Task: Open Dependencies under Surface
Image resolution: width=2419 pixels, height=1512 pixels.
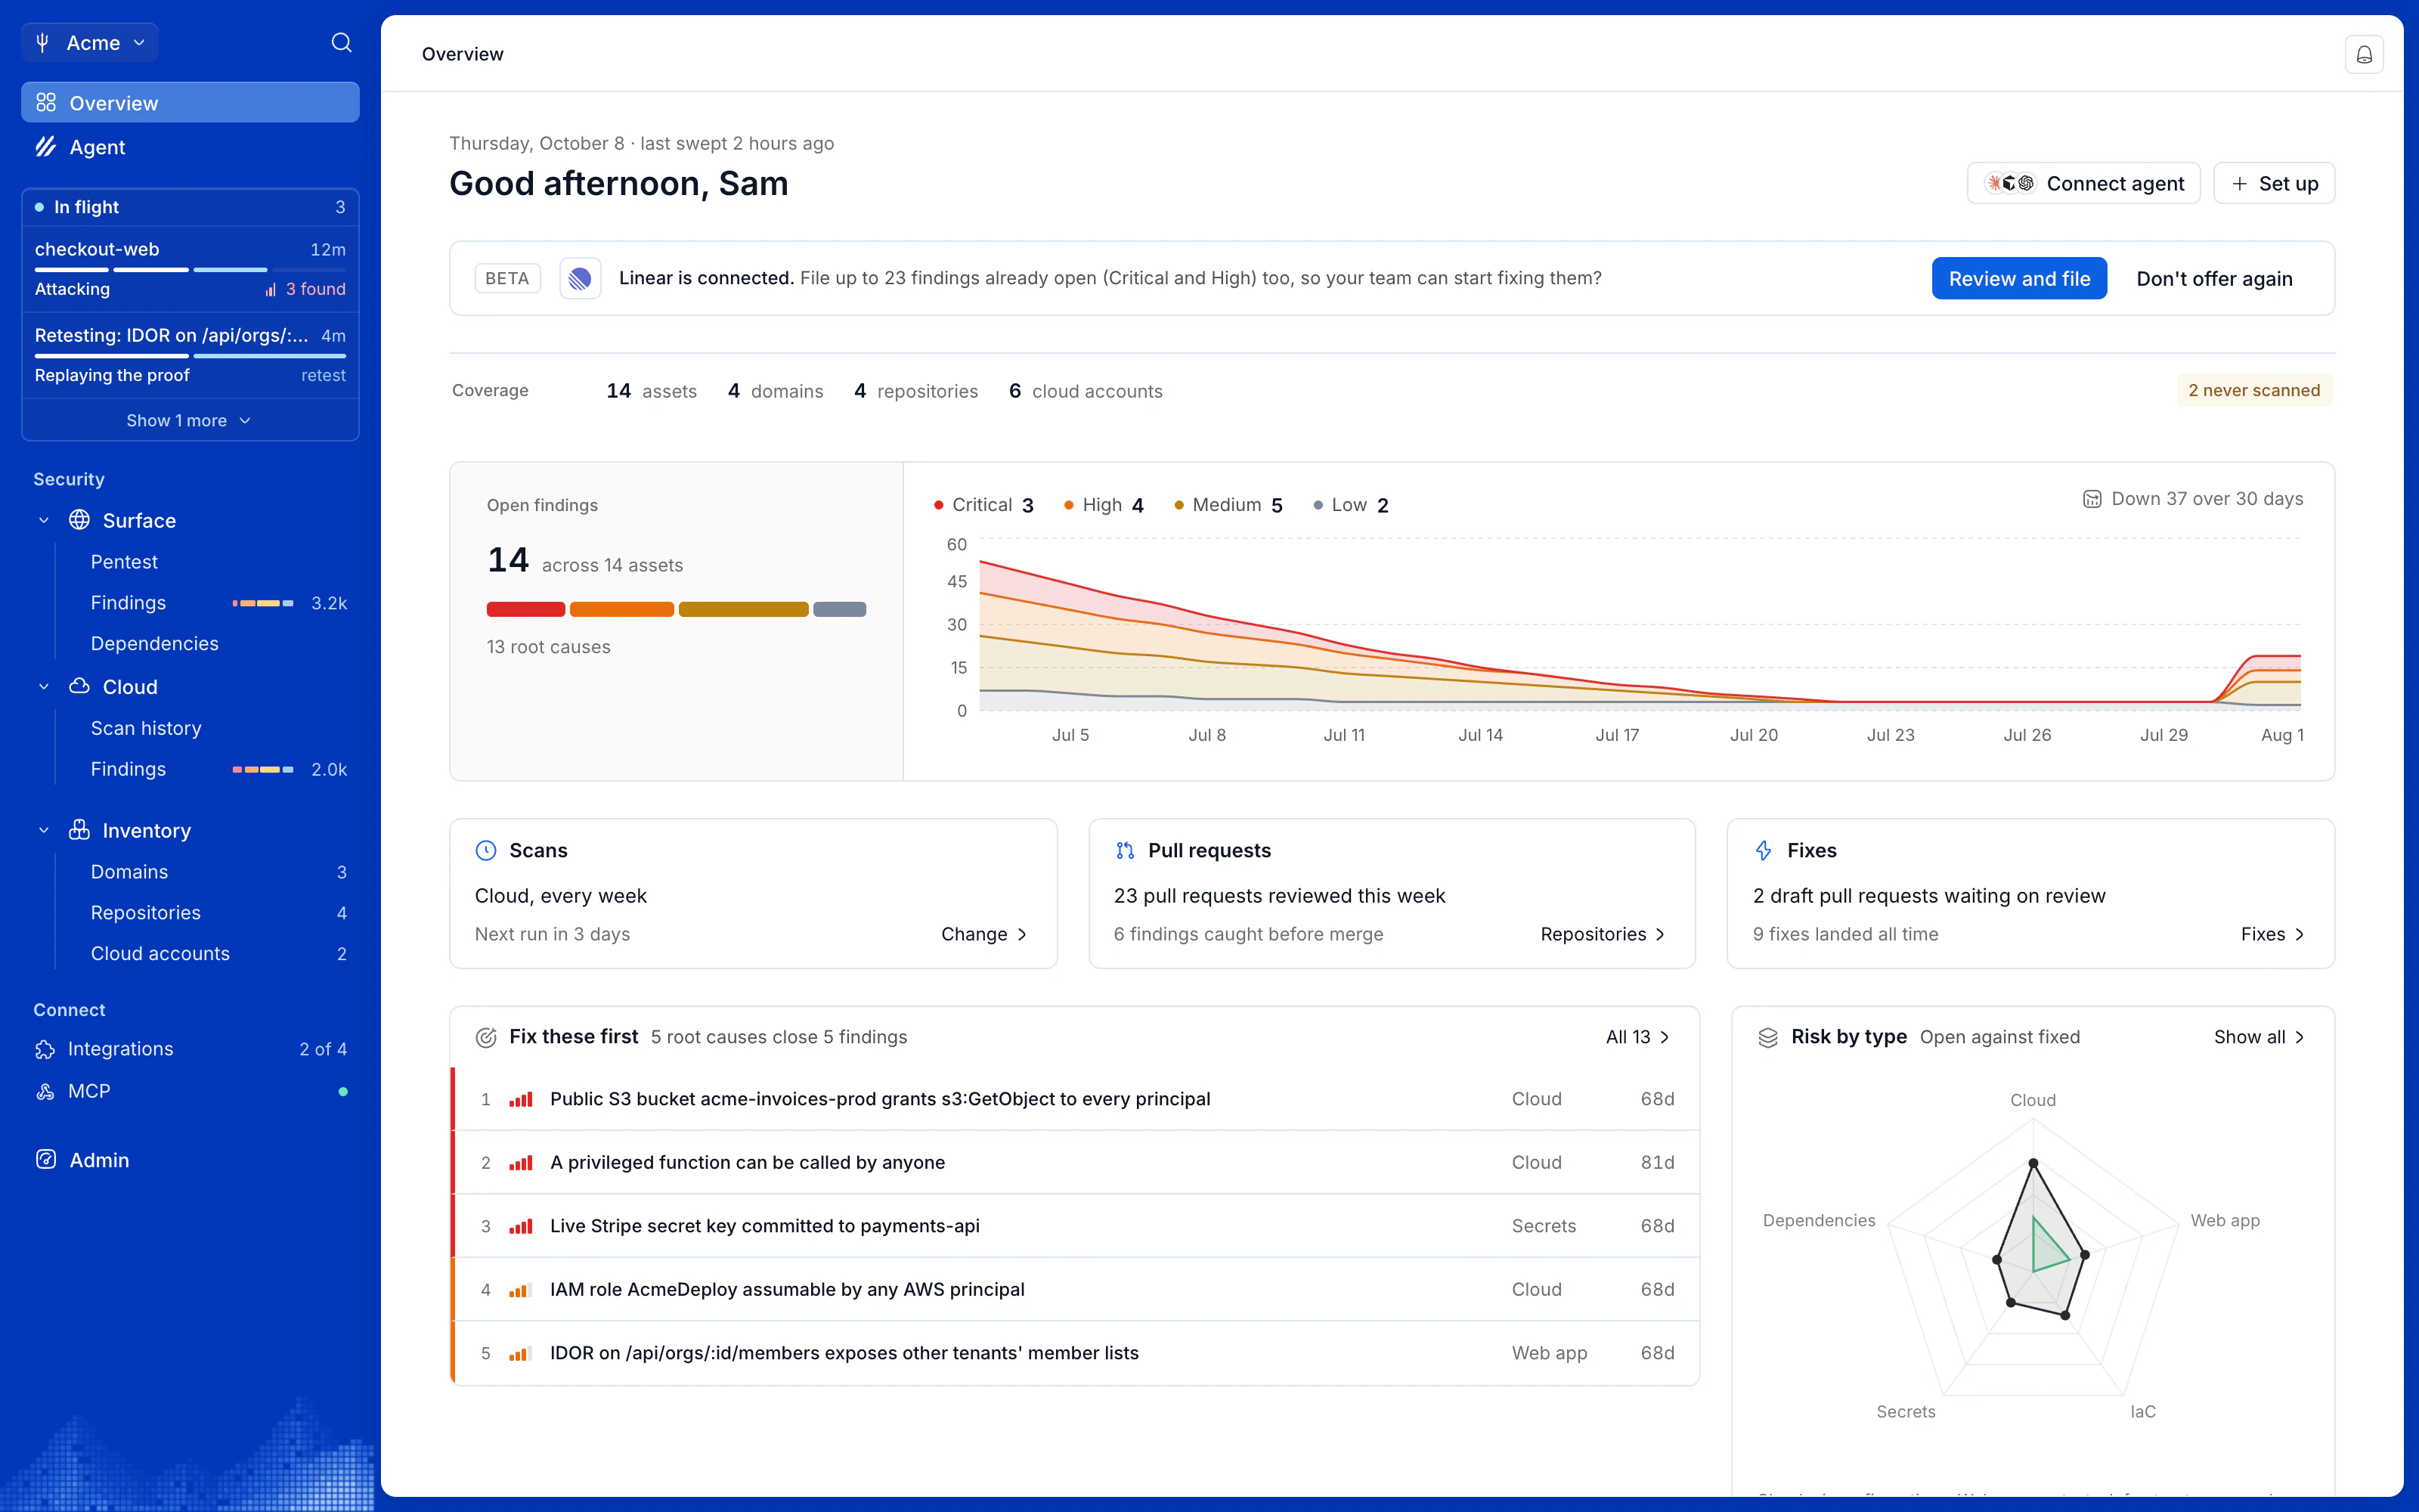Action: coord(154,643)
